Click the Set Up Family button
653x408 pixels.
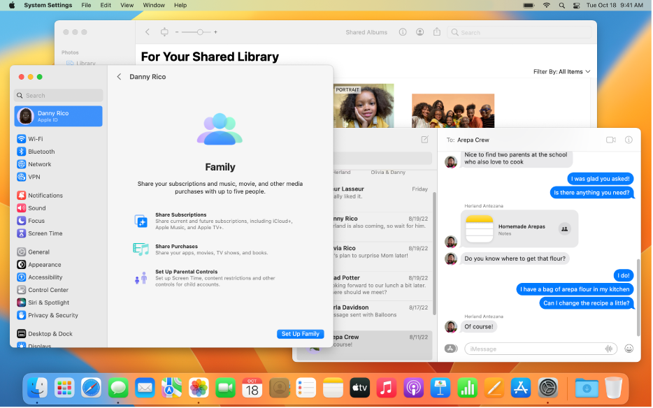point(301,334)
